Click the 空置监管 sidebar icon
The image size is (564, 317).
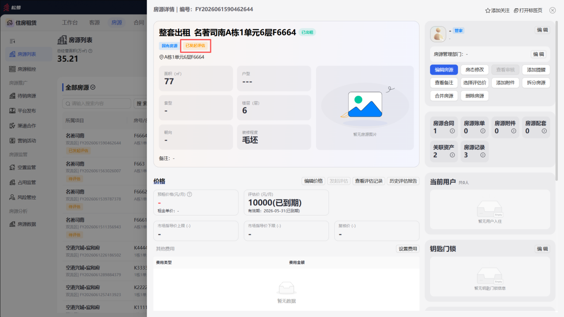pyautogui.click(x=13, y=168)
